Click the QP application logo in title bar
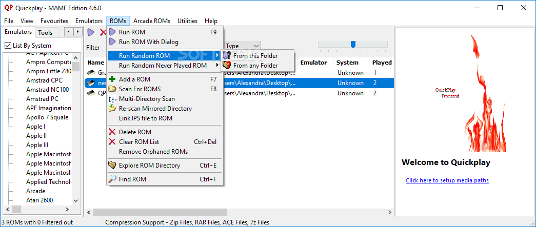 [9, 8]
